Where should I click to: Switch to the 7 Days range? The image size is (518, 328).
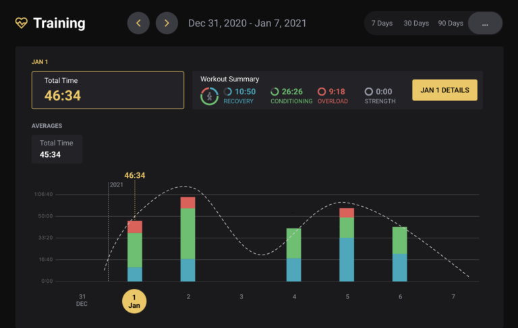pyautogui.click(x=382, y=23)
